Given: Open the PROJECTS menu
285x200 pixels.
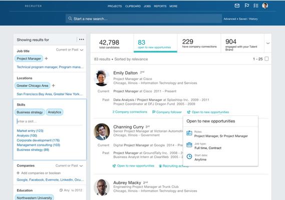Looking at the screenshot, I should [115, 6].
